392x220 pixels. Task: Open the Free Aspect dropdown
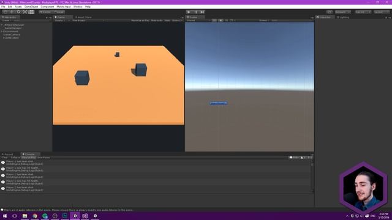[x=88, y=20]
